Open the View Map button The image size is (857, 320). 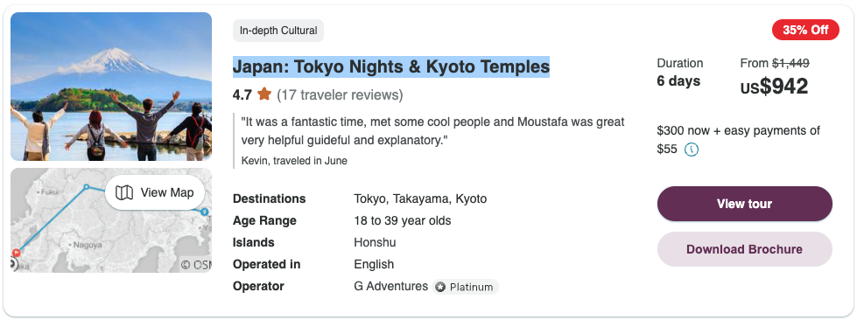tap(155, 192)
